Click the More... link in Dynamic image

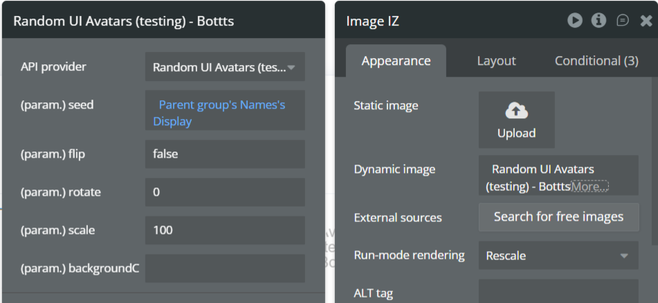tap(590, 186)
